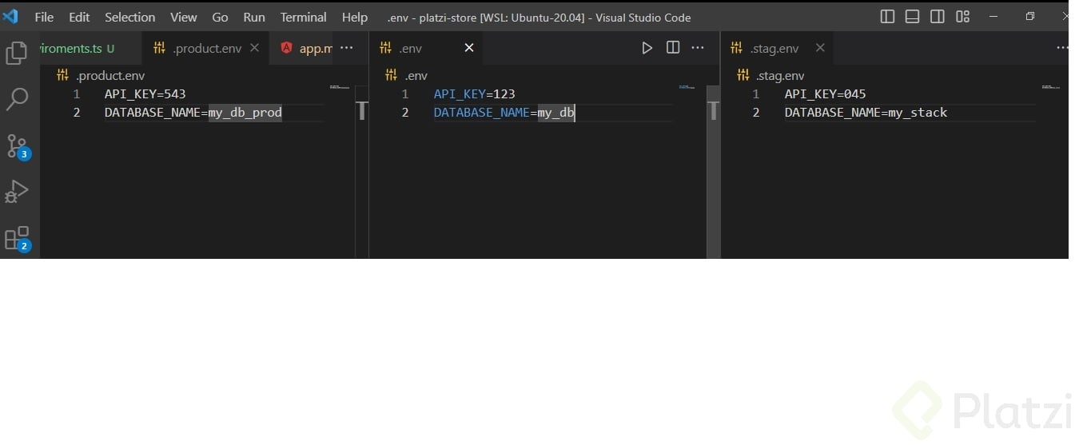
Task: Click the vertical scrollbar of .env editor
Action: 714,171
